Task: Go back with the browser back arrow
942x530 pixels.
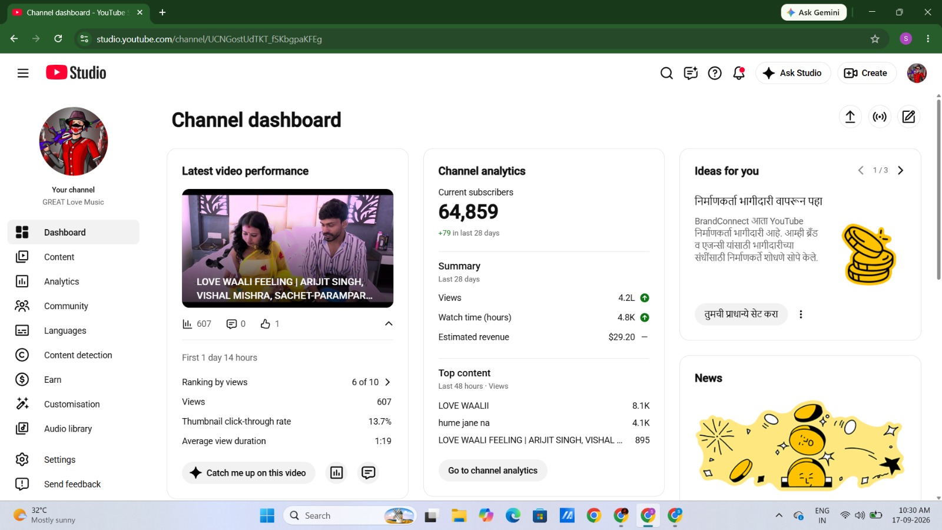Action: tap(14, 39)
